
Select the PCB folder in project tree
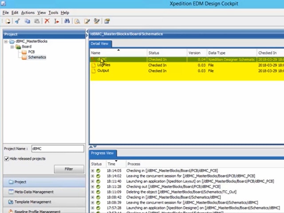[32, 52]
